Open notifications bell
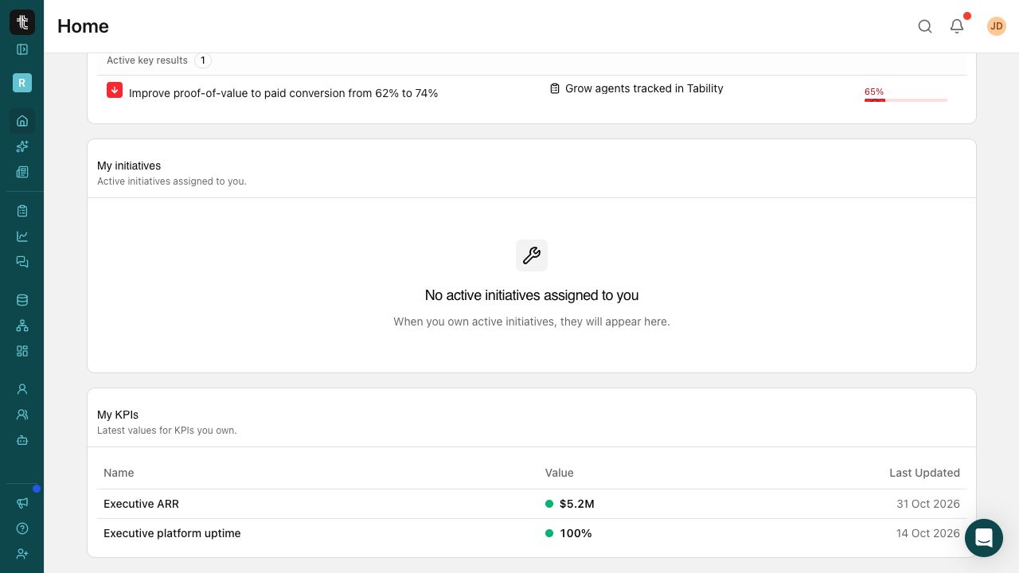The width and height of the screenshot is (1019, 573). [x=957, y=26]
